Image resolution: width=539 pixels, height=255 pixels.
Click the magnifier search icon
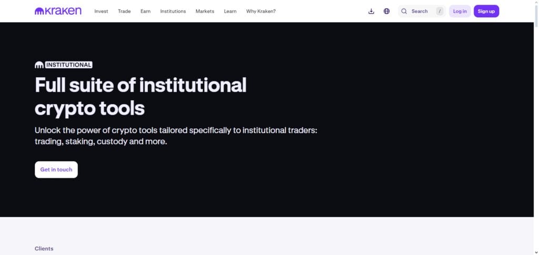(x=404, y=12)
